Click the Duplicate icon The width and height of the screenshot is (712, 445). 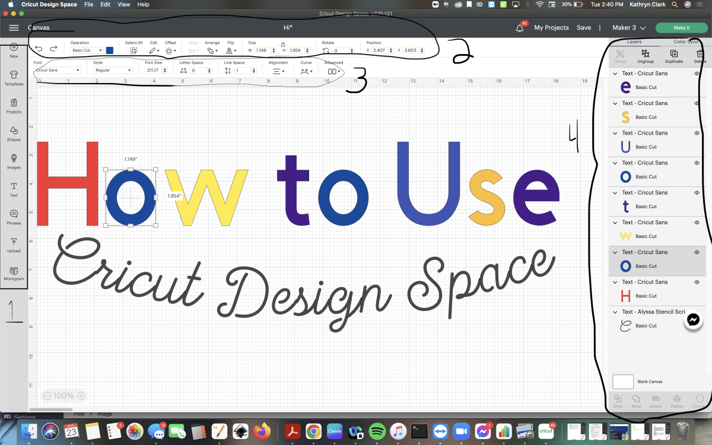coord(674,54)
